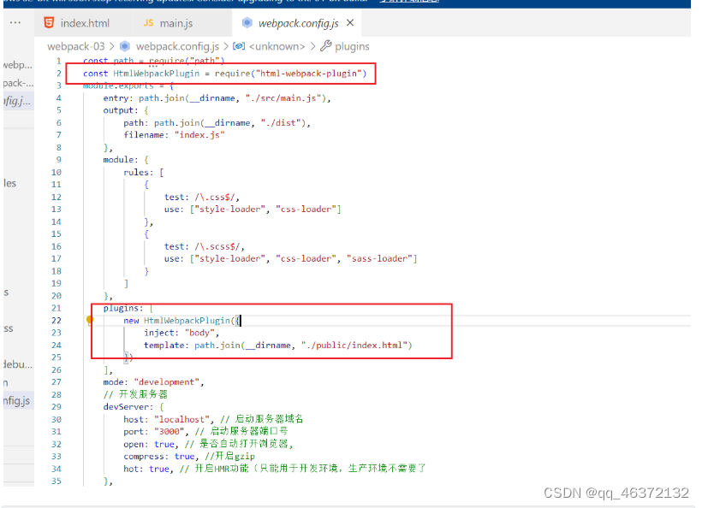Viewport: 702px width, 508px height.
Task: Select the truncated 'webp...' sidebar item
Action: coord(17,65)
